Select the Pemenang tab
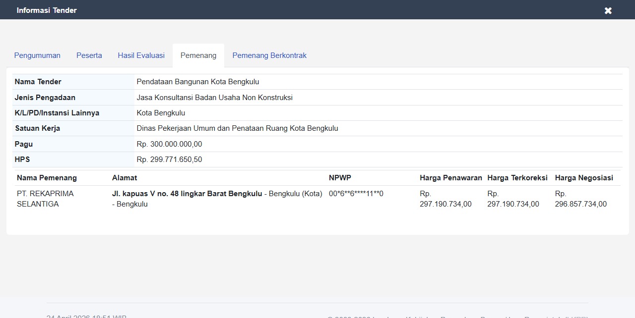The image size is (635, 318). click(x=198, y=55)
